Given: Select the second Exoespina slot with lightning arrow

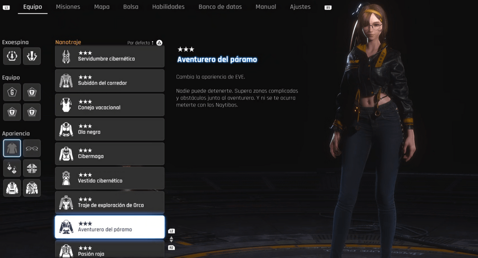Looking at the screenshot, I should point(32,56).
